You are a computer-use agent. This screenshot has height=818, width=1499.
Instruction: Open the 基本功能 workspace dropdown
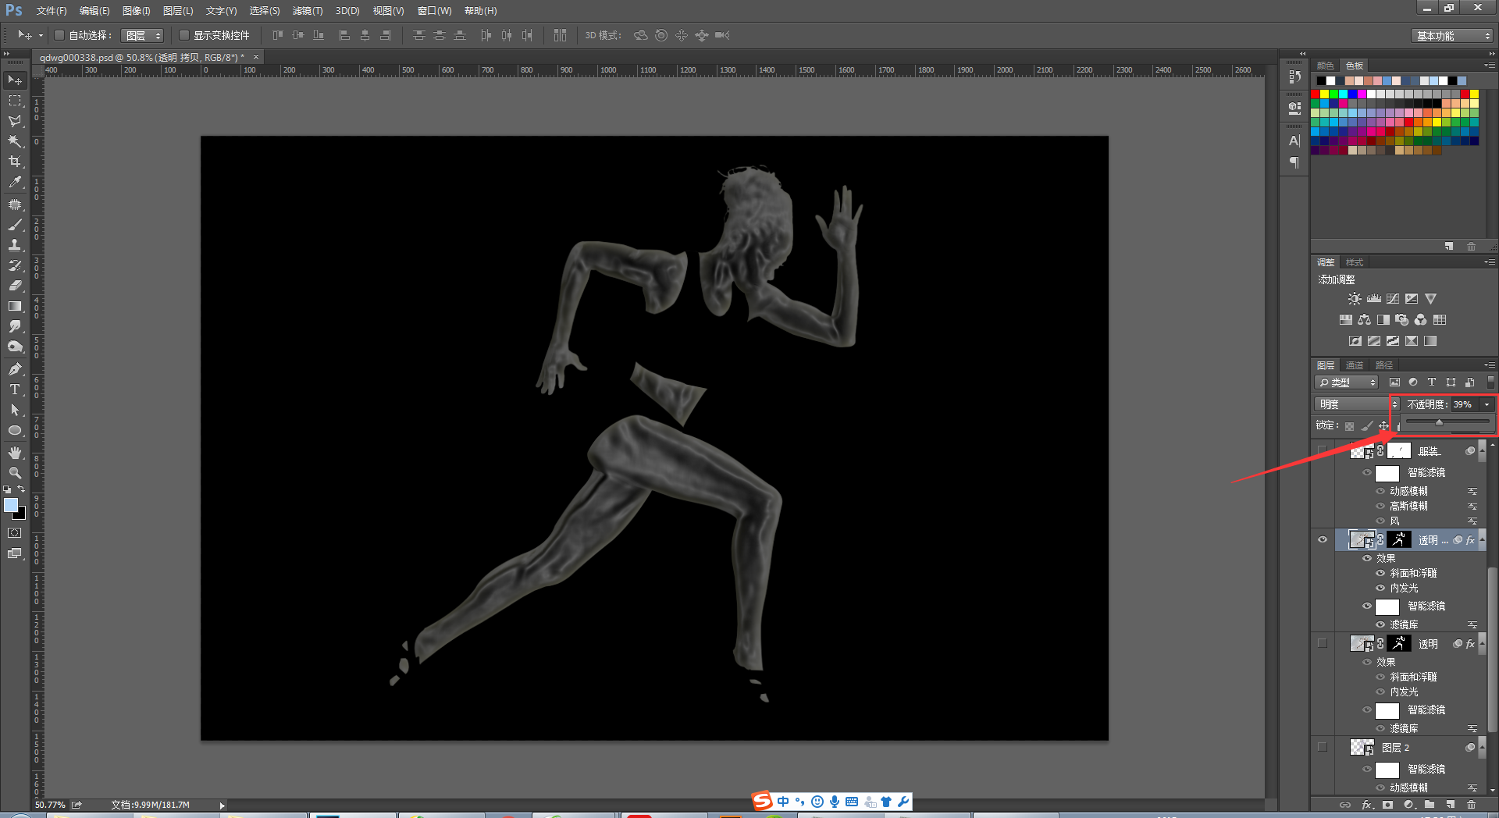tap(1452, 36)
